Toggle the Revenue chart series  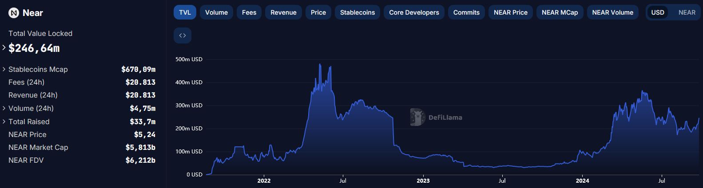click(283, 12)
